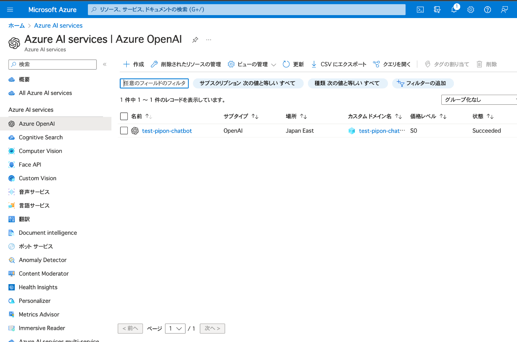Viewport: 517px width, 342px height.
Task: Click フィルターの追加 button
Action: 422,83
